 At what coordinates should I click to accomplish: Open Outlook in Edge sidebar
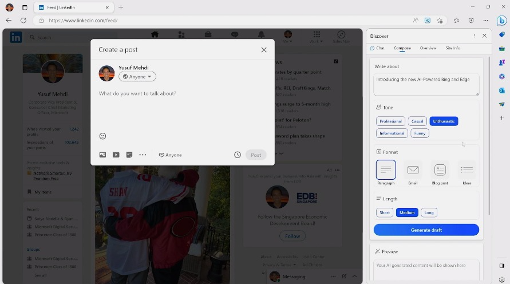[x=502, y=90]
